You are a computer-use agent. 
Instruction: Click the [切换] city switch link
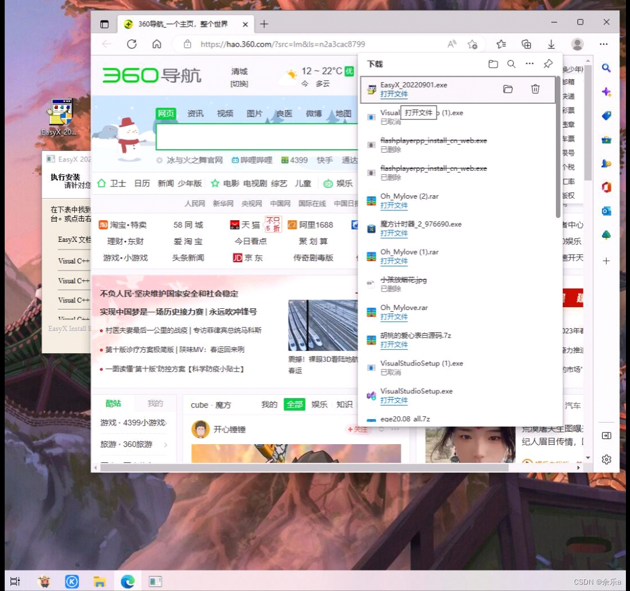coord(239,84)
